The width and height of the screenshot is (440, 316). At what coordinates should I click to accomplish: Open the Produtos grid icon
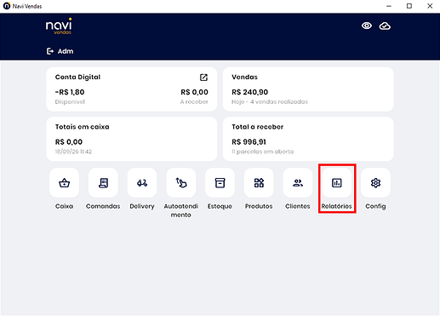(259, 183)
